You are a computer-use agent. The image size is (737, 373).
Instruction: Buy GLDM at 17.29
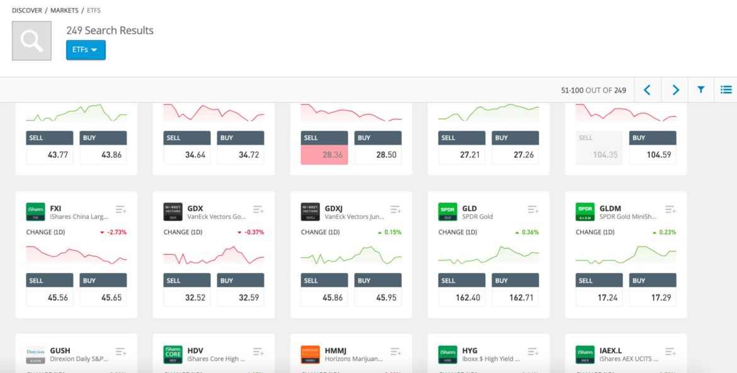coord(653,297)
